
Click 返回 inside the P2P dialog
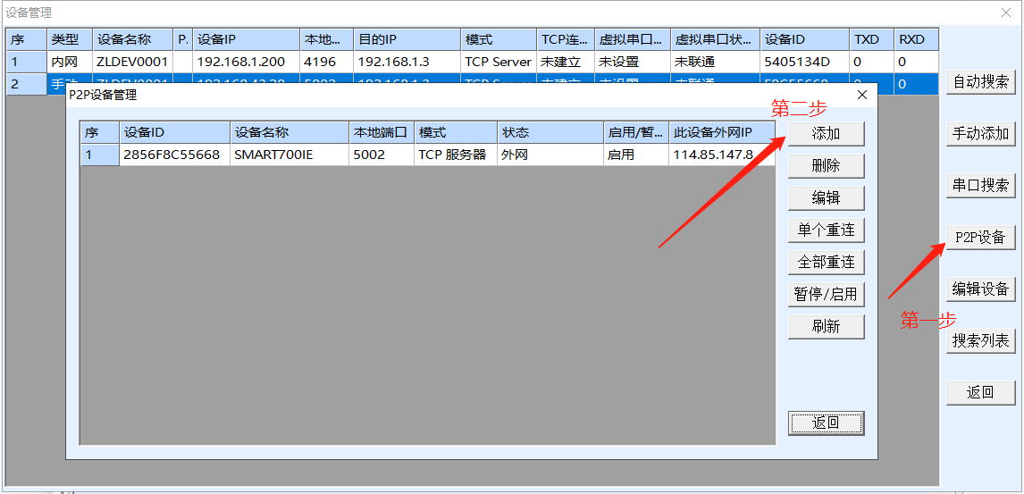(x=826, y=423)
